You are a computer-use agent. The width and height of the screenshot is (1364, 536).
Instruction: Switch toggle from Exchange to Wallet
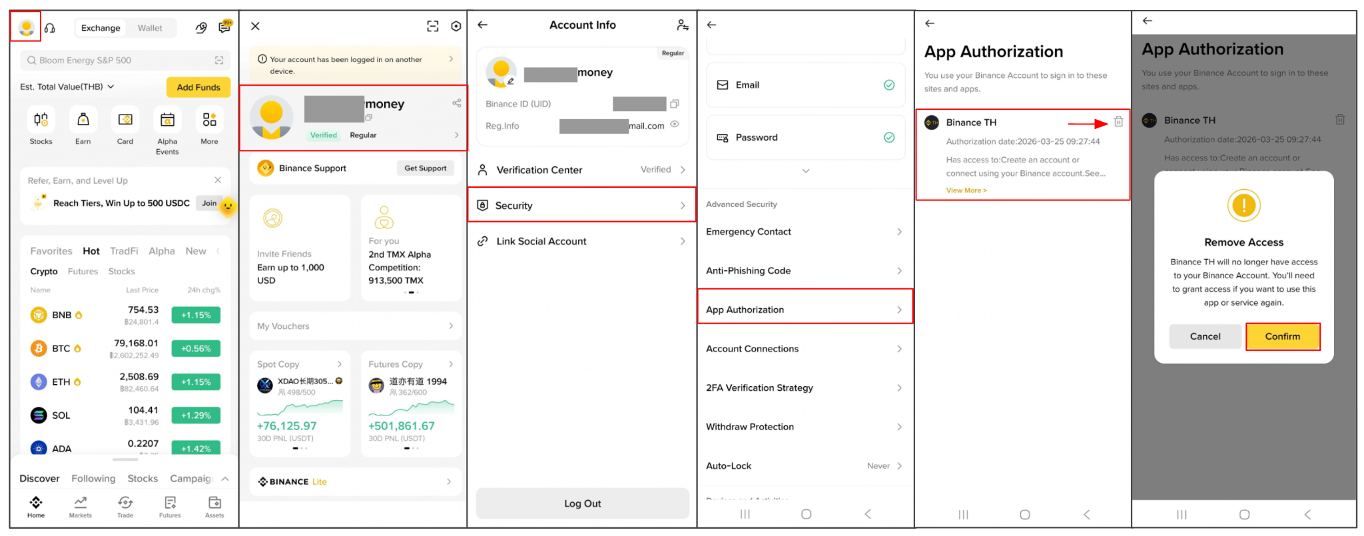(x=150, y=28)
